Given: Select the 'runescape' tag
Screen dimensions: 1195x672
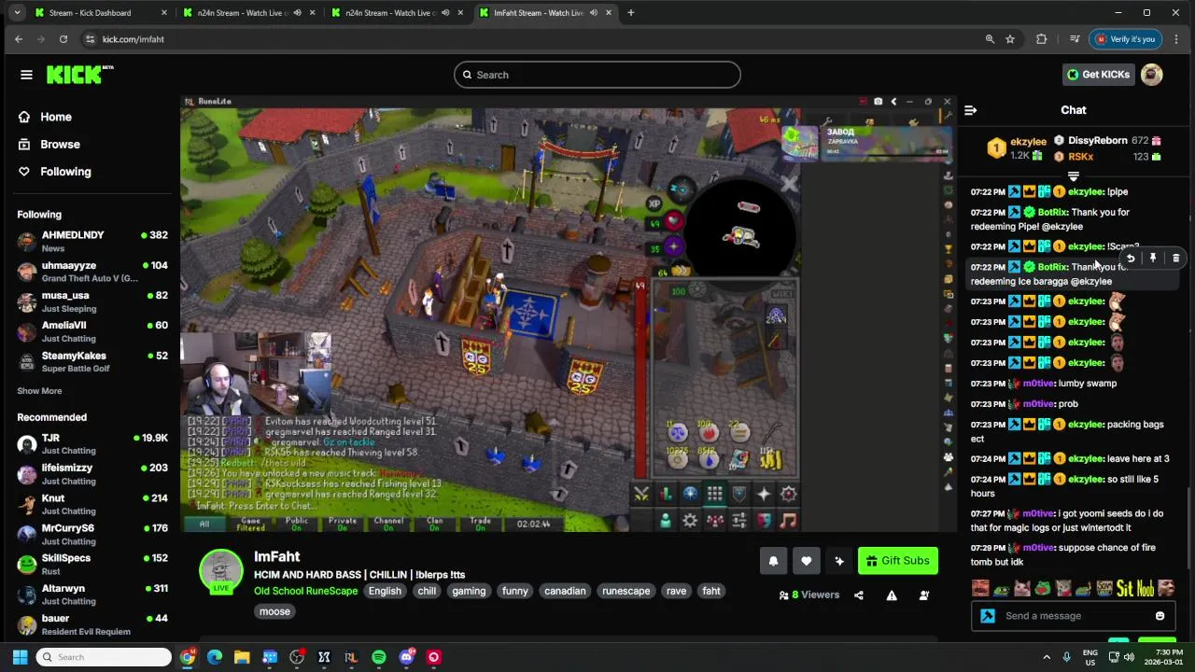Looking at the screenshot, I should pos(626,591).
